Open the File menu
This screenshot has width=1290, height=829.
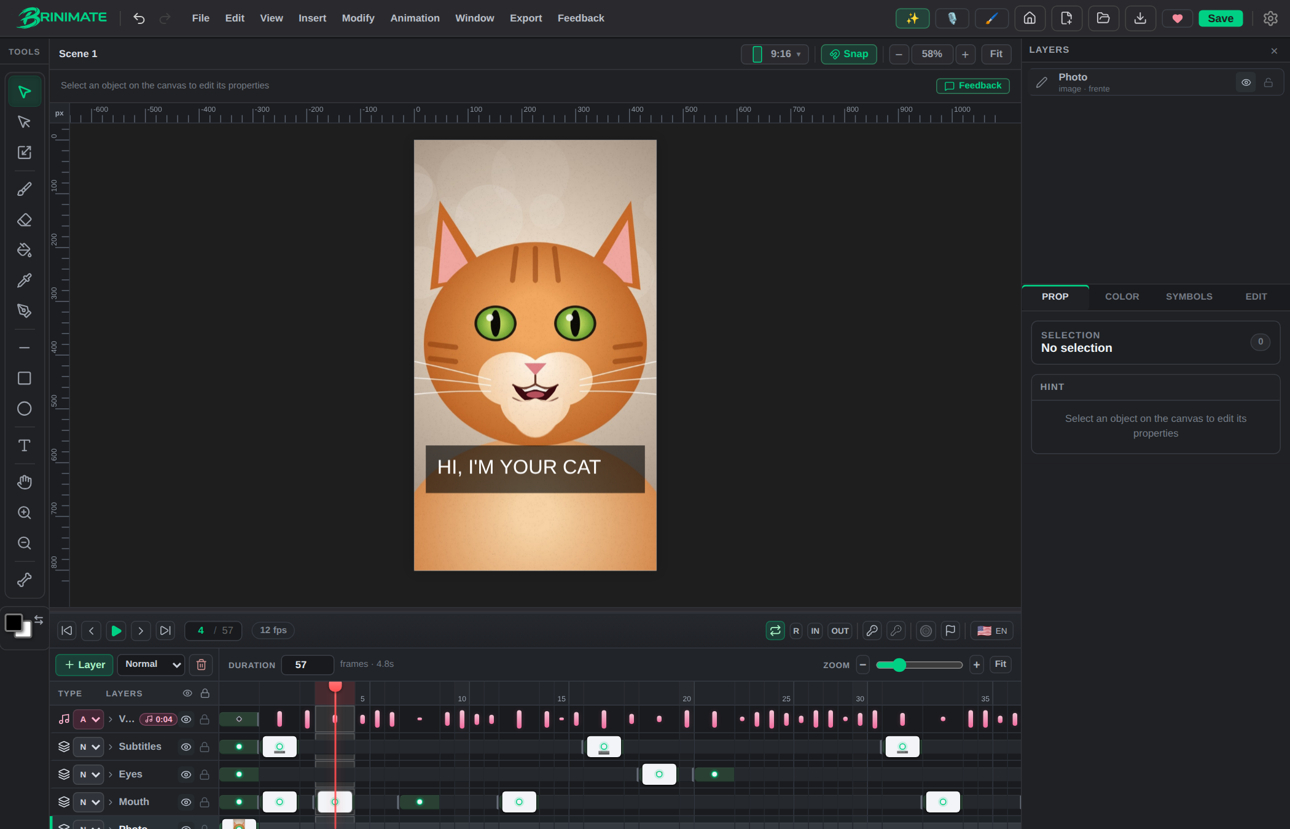(200, 18)
